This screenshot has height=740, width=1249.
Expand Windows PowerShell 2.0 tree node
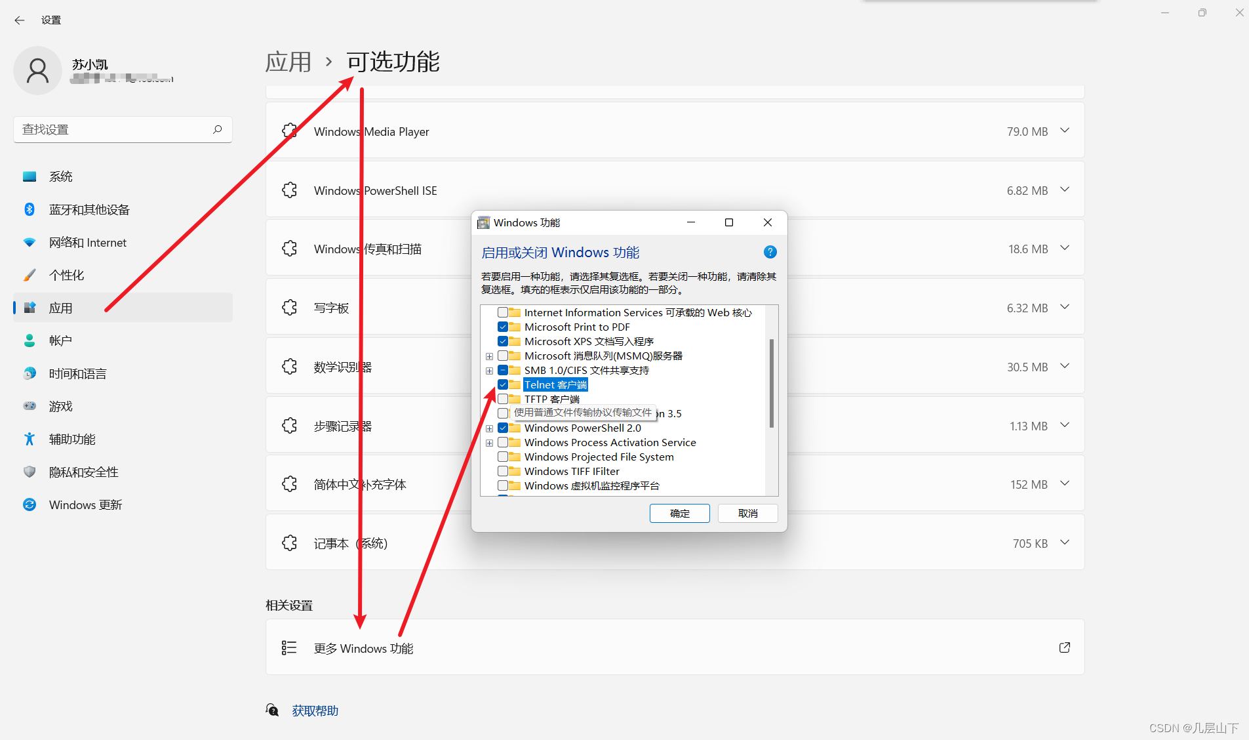click(489, 428)
